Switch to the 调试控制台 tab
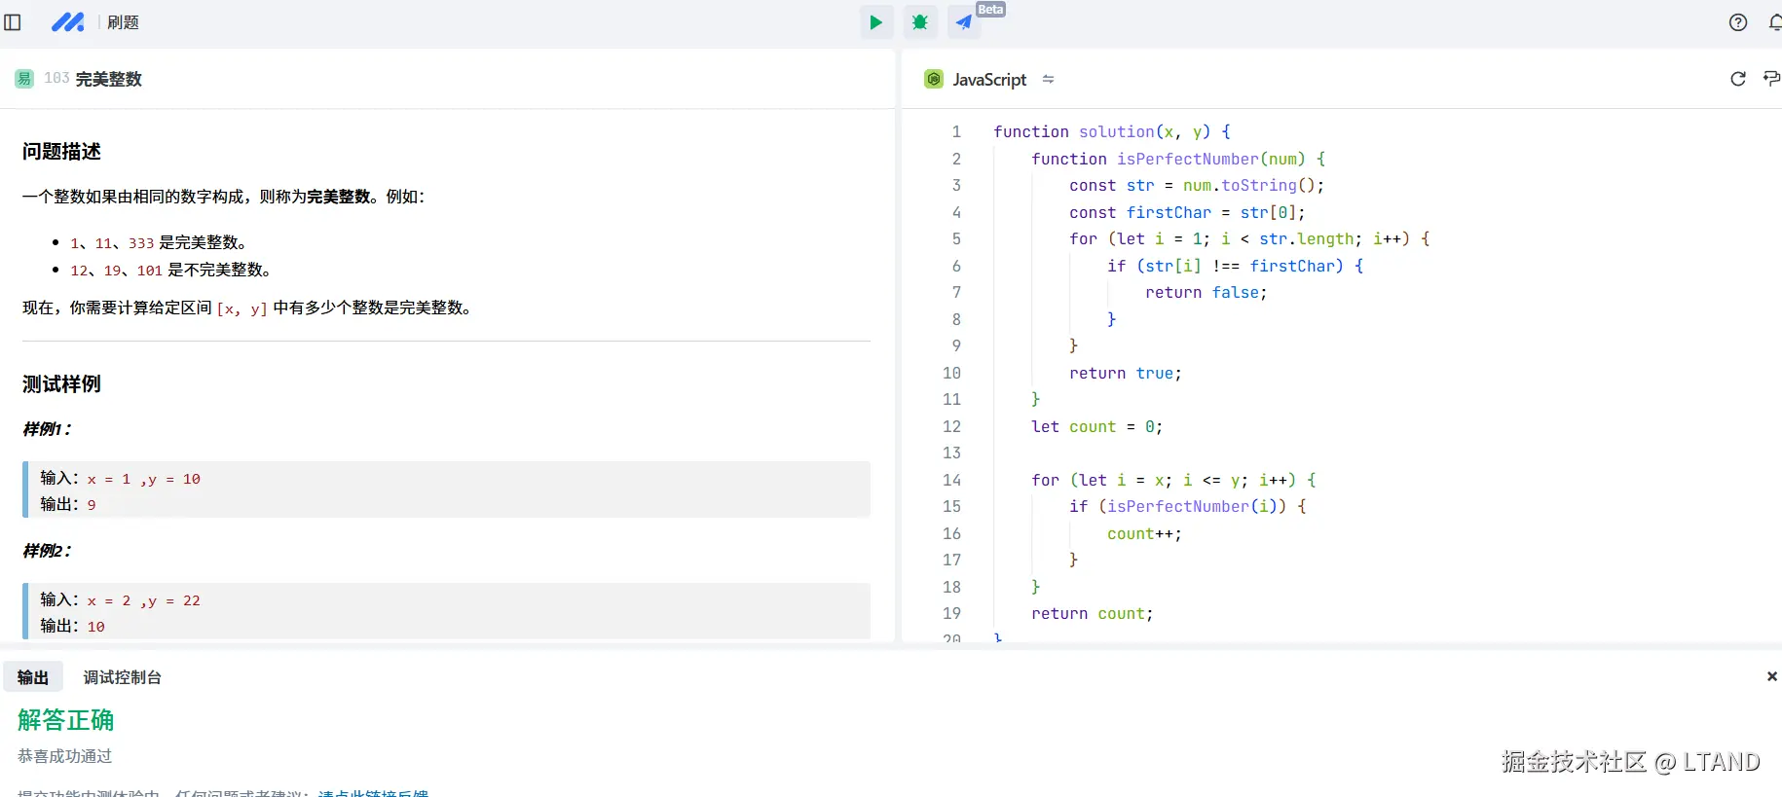Screen dimensions: 1782x797 coord(122,677)
